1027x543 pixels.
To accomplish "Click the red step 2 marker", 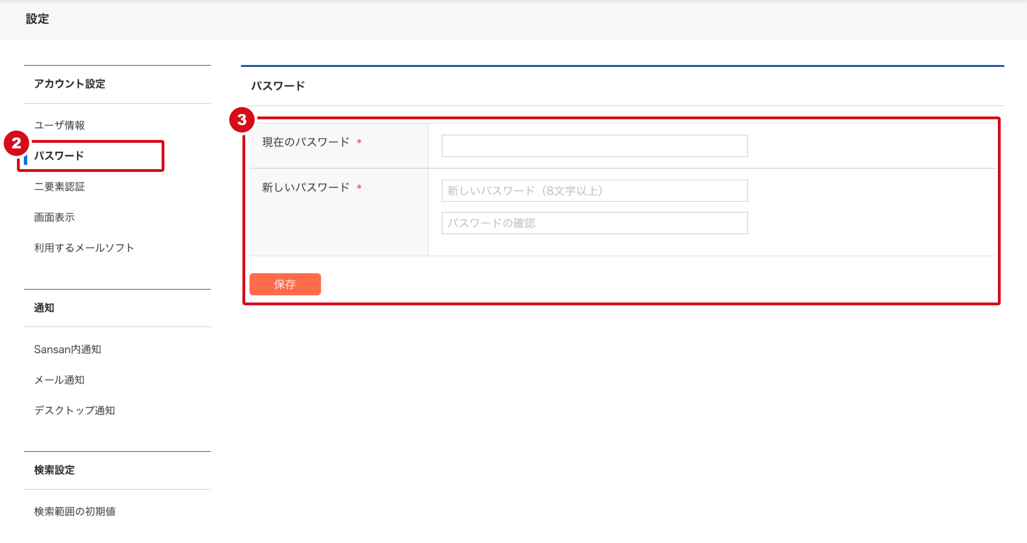I will [16, 143].
